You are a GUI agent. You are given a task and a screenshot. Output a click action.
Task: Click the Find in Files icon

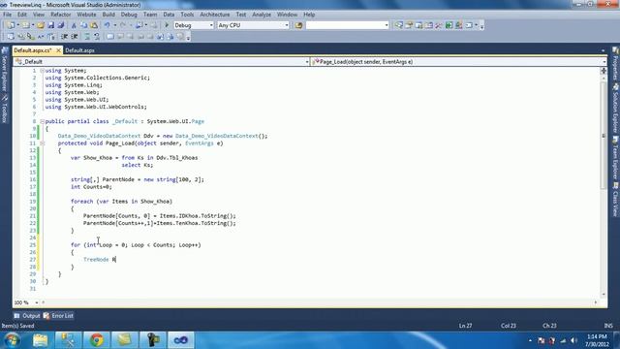pyautogui.click(x=298, y=25)
